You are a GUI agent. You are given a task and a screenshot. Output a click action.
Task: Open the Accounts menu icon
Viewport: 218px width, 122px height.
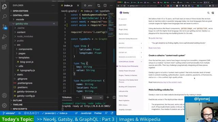(4, 96)
